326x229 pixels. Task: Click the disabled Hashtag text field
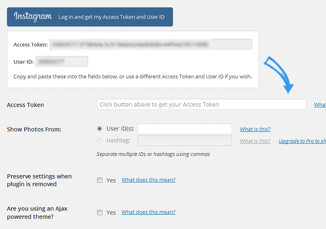184,141
